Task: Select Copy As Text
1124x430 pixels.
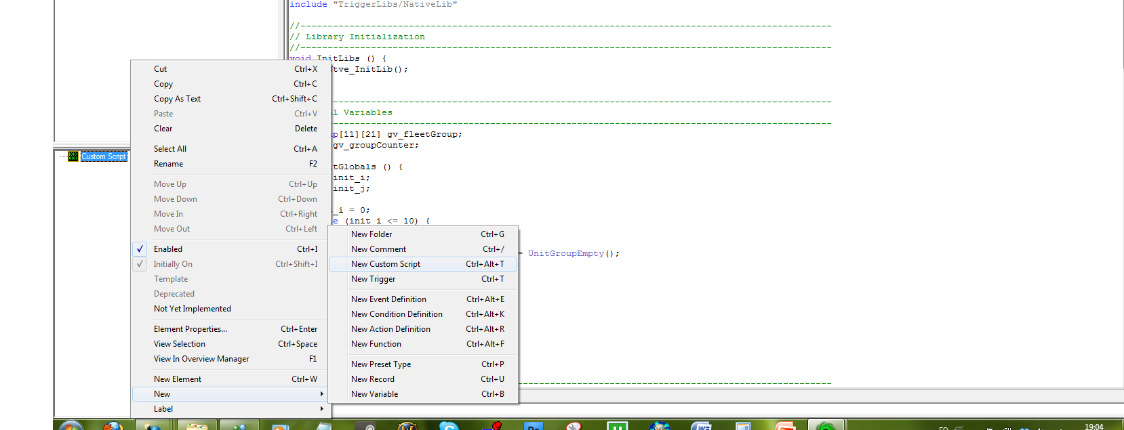Action: (230, 99)
